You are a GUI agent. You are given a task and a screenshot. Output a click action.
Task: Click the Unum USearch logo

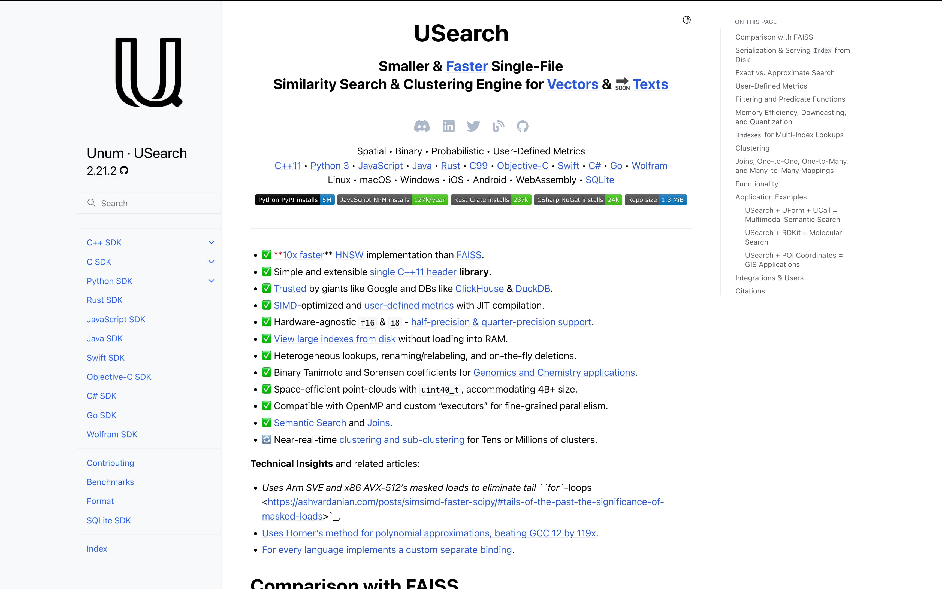coord(149,72)
